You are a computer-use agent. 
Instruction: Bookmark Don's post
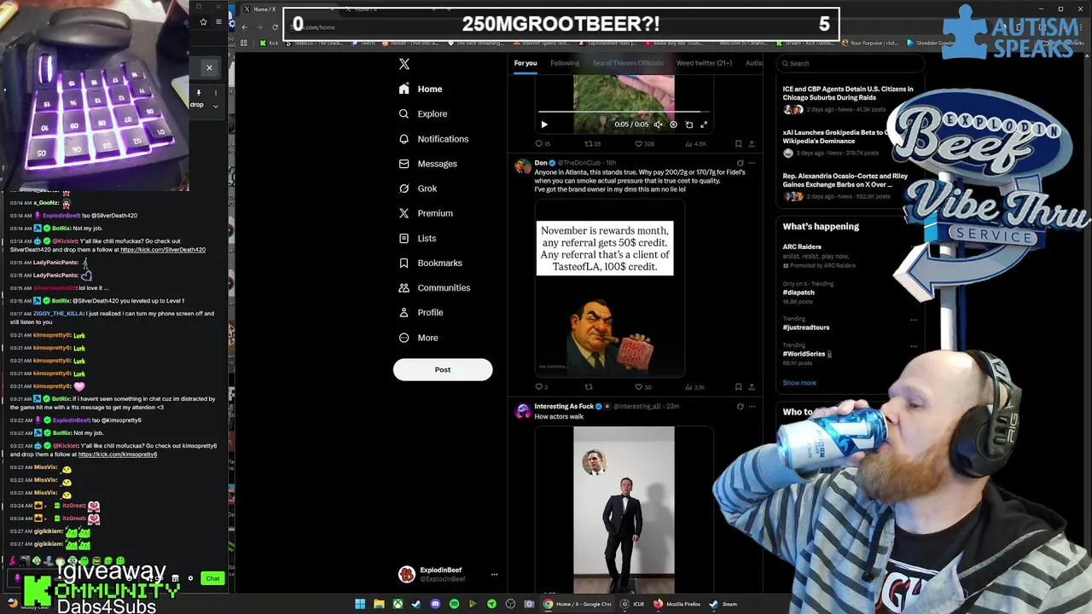(738, 387)
